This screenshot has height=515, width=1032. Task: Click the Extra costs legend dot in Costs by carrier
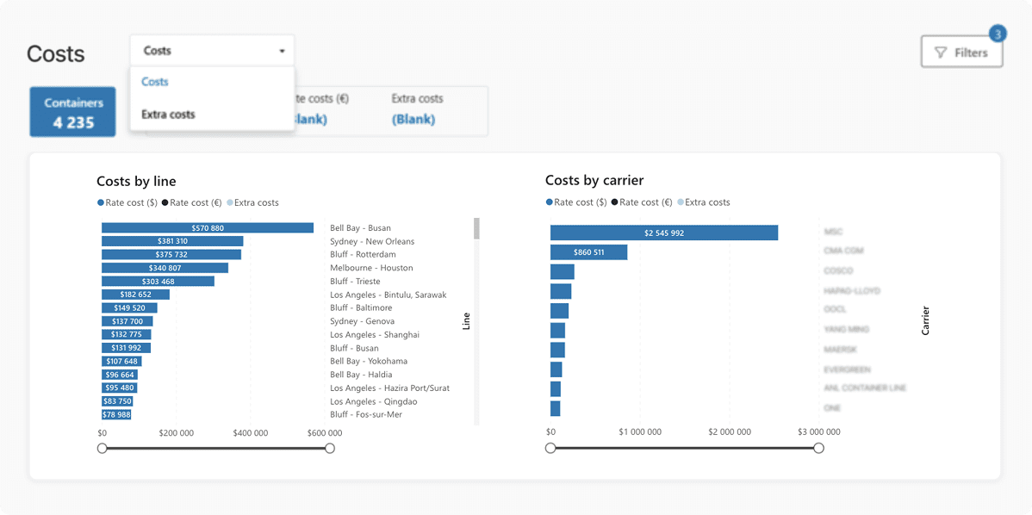[681, 203]
